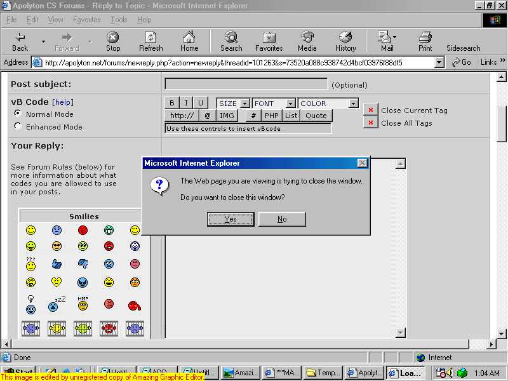Screen dimensions: 508x381
Task: Click the vB Code help link
Action: point(63,102)
